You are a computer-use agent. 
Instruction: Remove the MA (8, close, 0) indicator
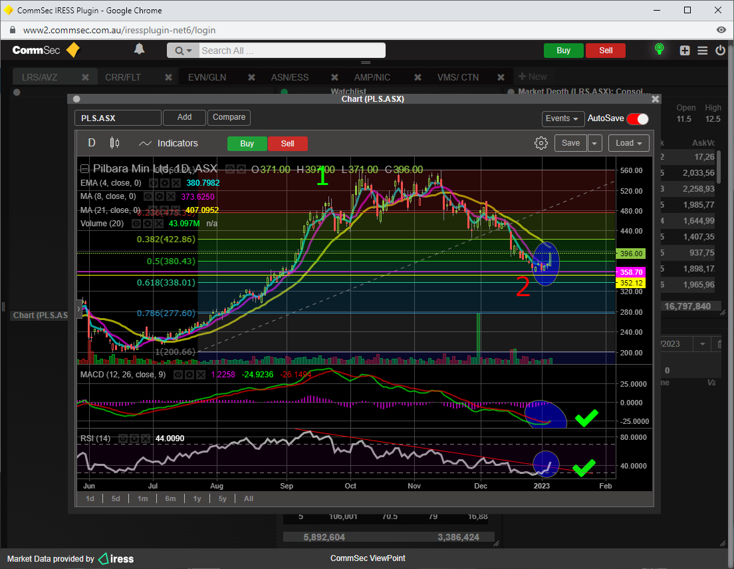pyautogui.click(x=171, y=197)
